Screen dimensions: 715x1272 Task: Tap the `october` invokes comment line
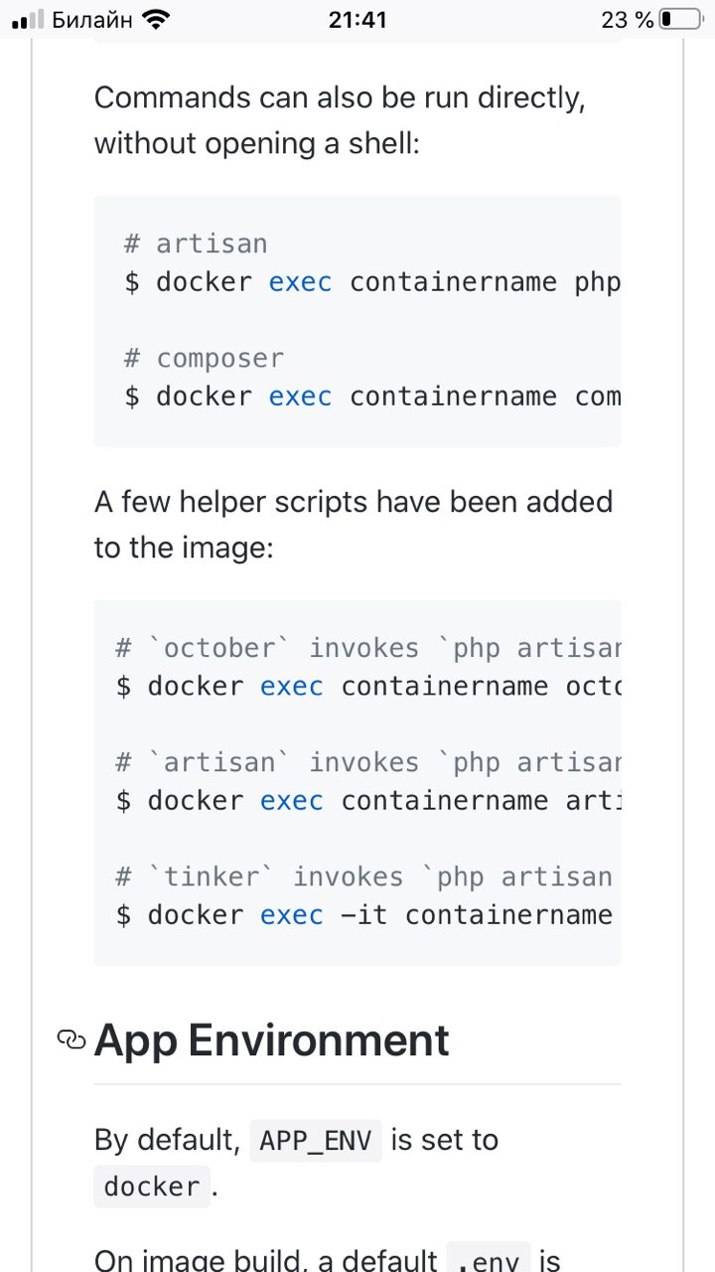point(368,648)
